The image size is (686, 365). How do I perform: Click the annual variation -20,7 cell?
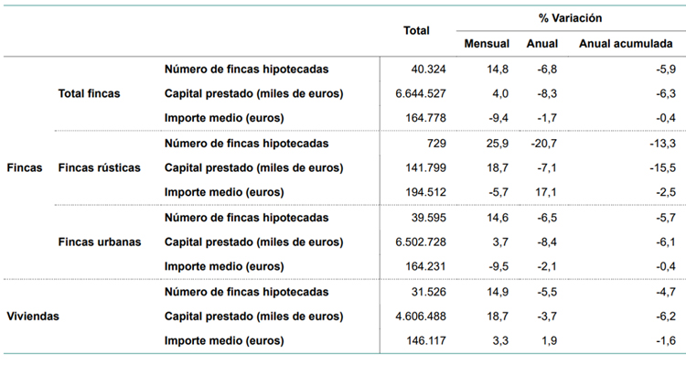click(x=544, y=143)
